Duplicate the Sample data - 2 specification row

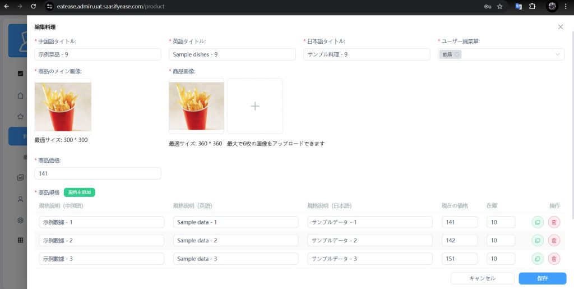[538, 241]
